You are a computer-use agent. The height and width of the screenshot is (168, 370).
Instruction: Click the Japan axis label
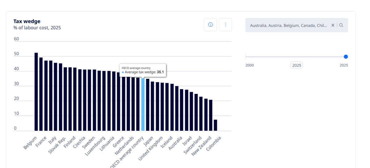(148, 141)
